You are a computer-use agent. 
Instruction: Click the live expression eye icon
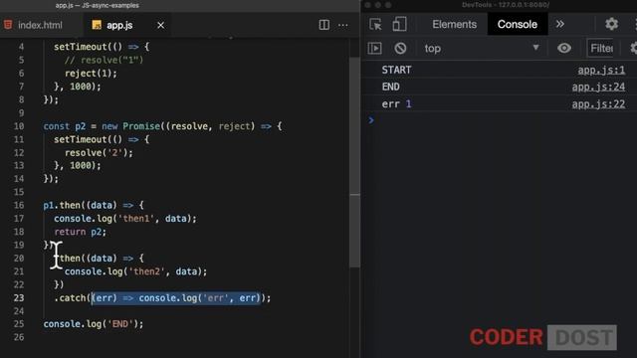click(x=564, y=49)
